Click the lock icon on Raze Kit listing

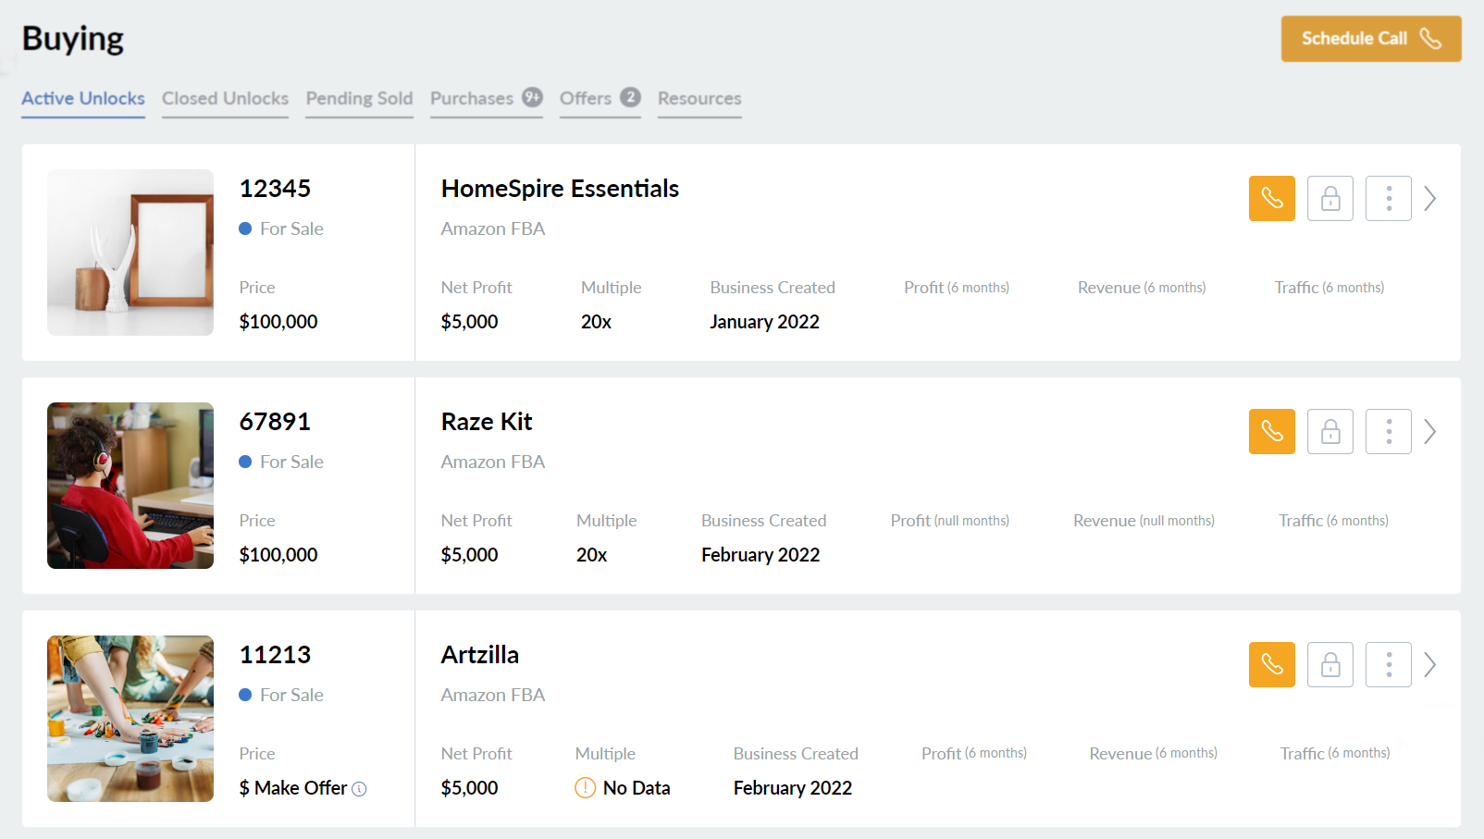1329,431
